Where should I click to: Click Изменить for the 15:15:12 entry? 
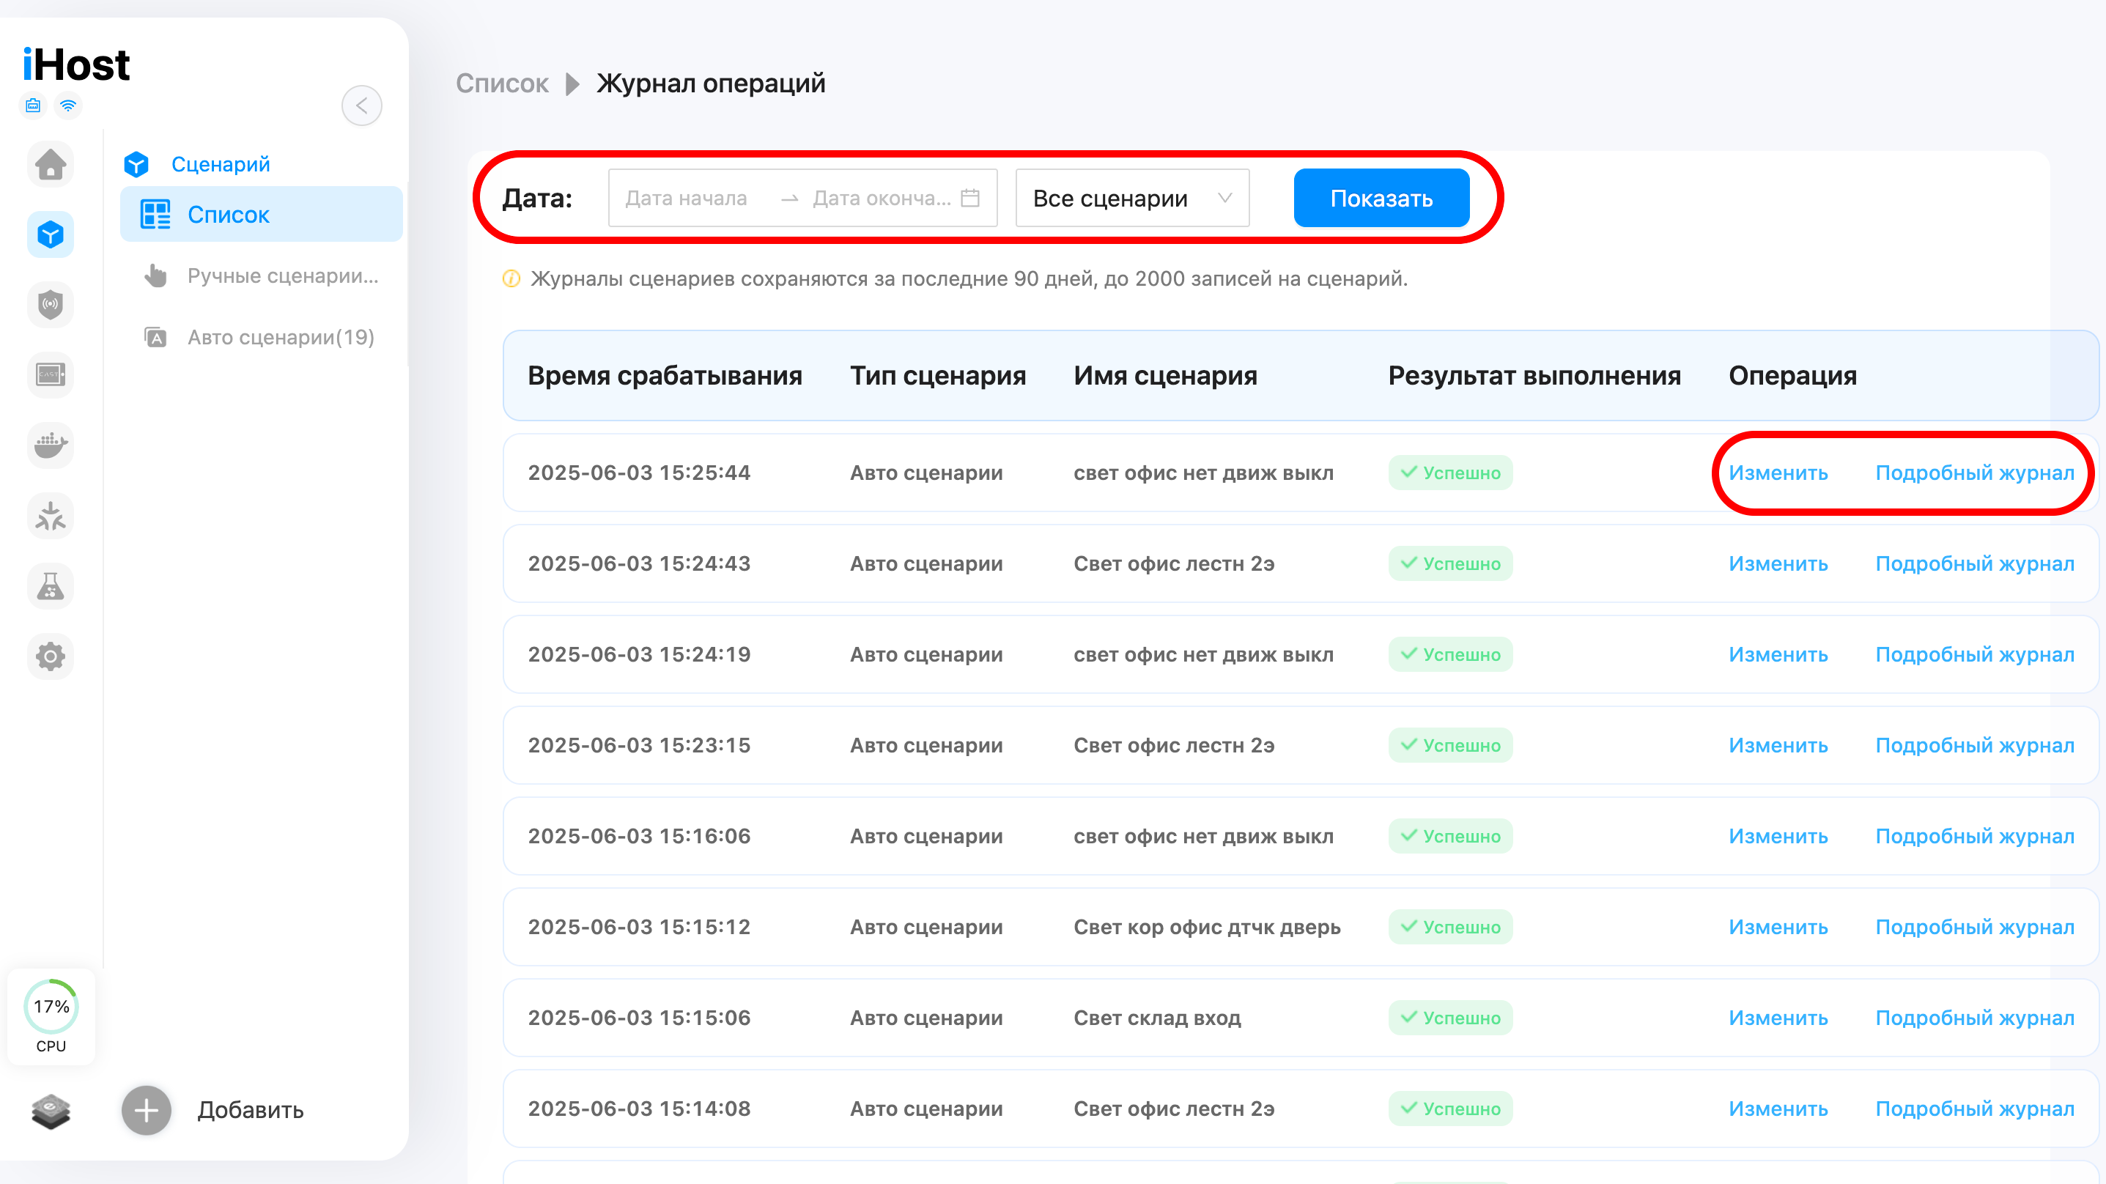click(1778, 928)
